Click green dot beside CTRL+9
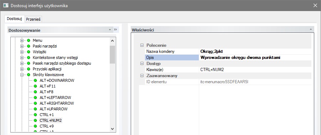321x135 pixels. (x=35, y=126)
